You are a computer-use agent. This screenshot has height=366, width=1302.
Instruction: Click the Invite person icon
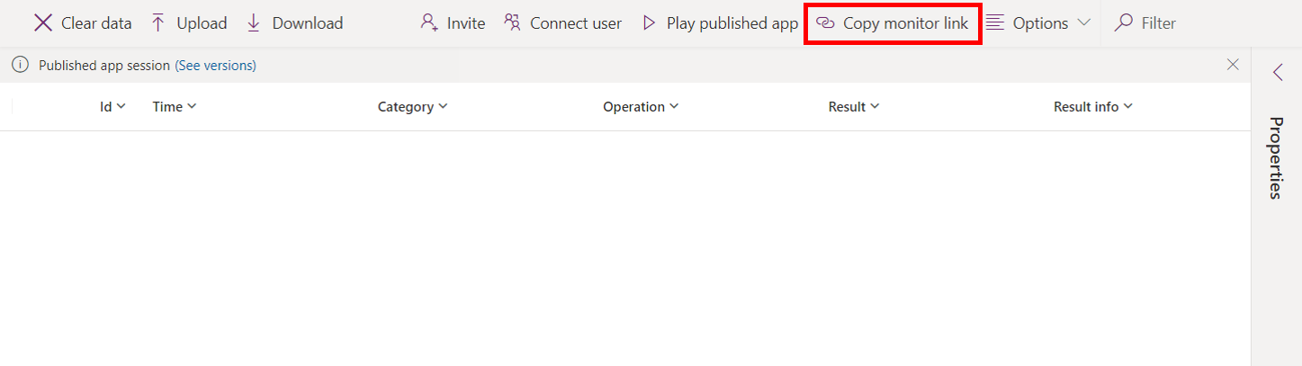click(x=429, y=23)
